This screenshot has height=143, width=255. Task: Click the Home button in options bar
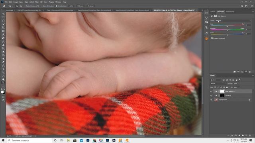4,6
